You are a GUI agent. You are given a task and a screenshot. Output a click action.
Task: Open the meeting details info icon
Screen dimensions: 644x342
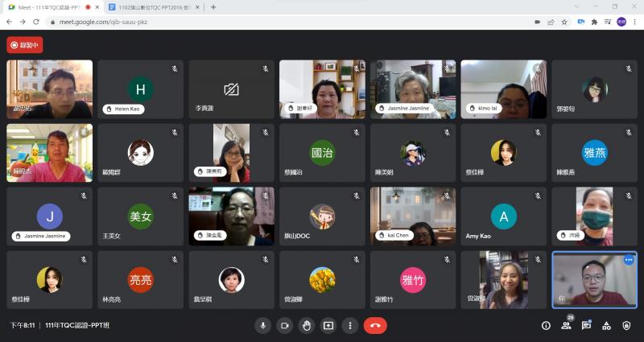[x=546, y=325]
